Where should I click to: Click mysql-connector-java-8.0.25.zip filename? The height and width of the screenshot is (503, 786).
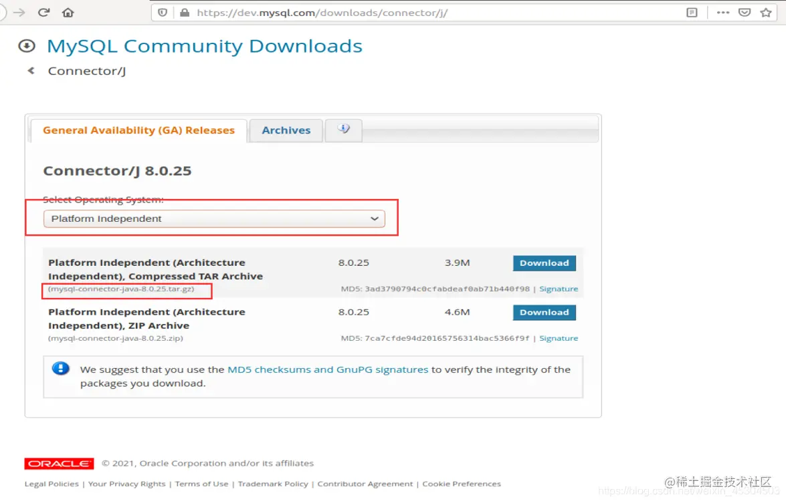[116, 338]
